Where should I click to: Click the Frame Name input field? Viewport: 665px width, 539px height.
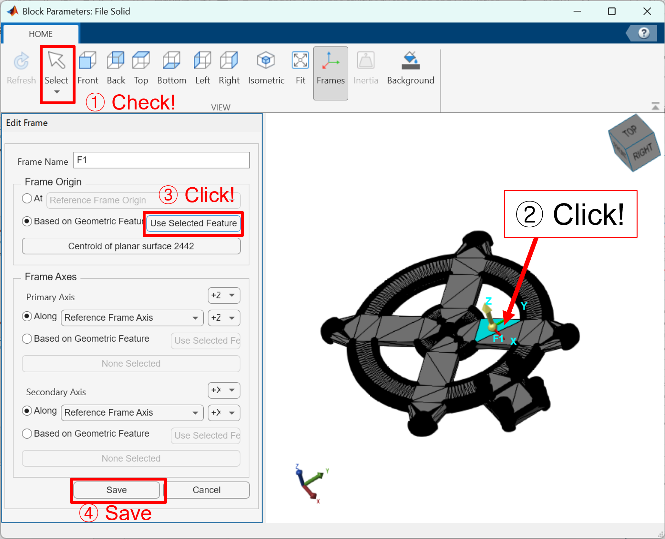(x=161, y=160)
